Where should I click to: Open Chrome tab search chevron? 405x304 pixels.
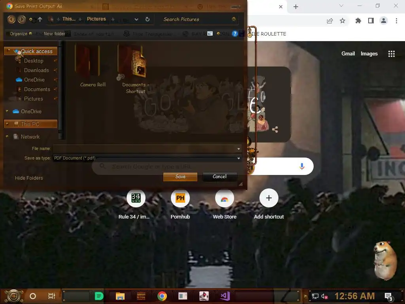coord(341,6)
